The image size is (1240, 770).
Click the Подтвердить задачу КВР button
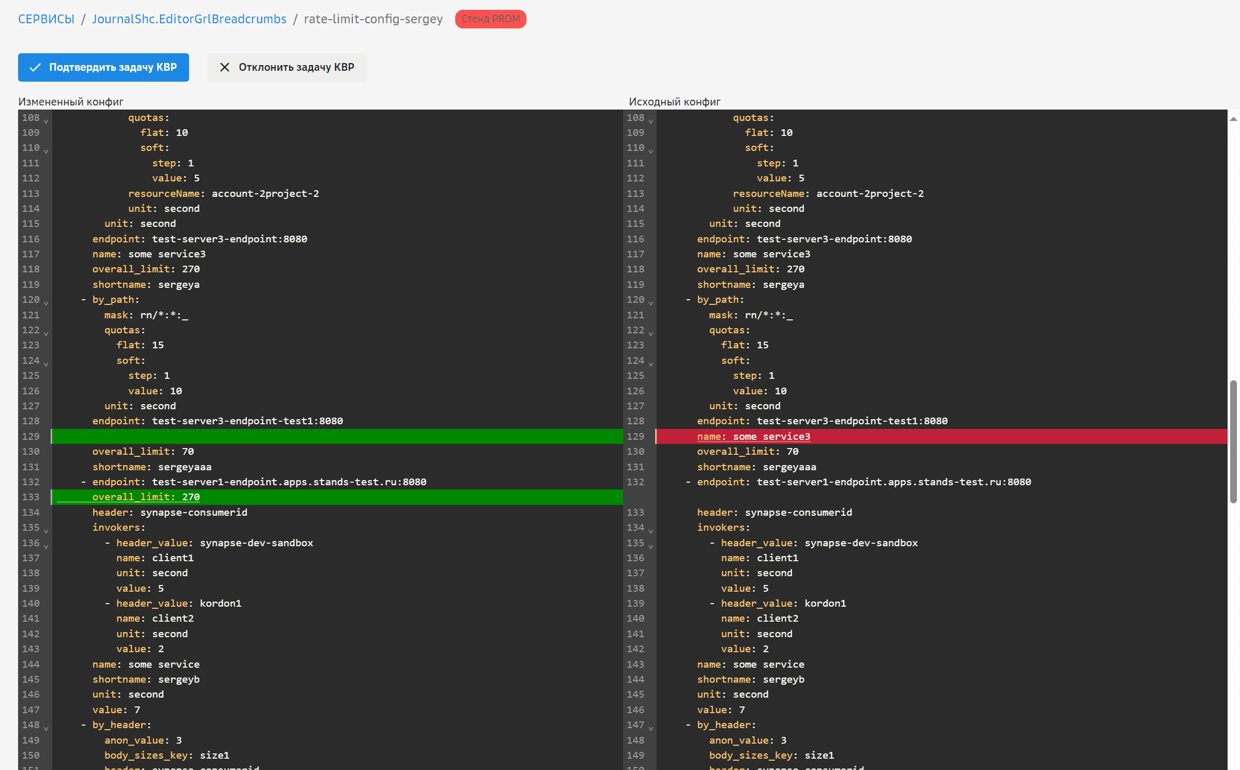click(103, 68)
